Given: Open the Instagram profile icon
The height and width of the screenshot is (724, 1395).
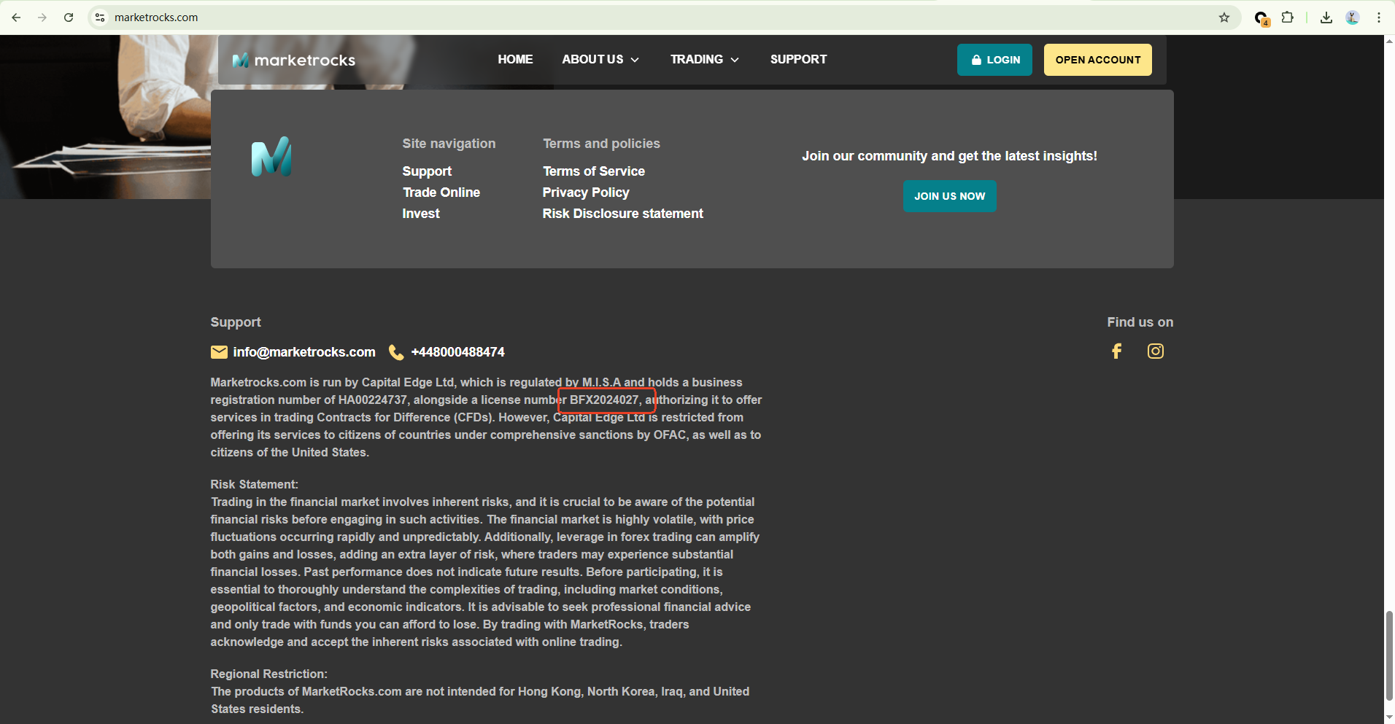Looking at the screenshot, I should pos(1156,351).
